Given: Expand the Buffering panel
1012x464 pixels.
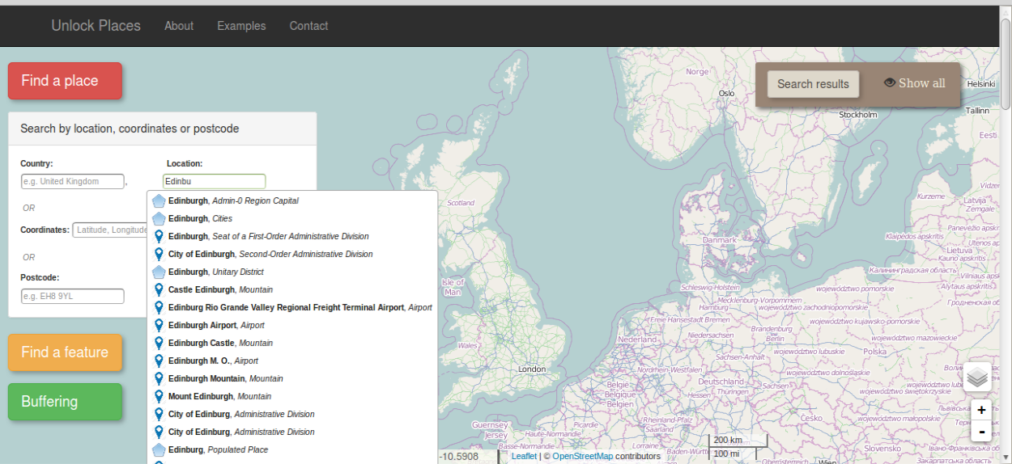Looking at the screenshot, I should [65, 402].
